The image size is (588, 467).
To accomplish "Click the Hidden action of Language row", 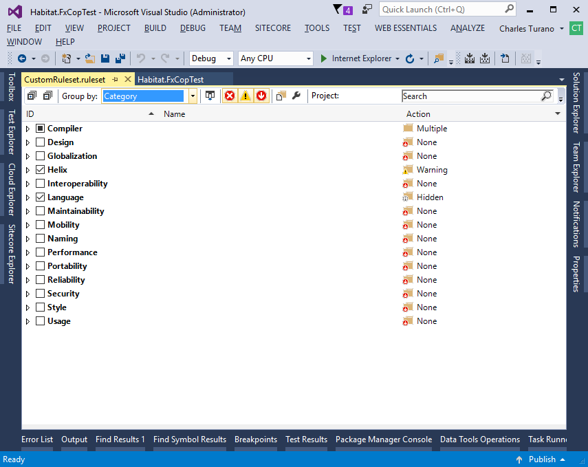I will (x=430, y=197).
